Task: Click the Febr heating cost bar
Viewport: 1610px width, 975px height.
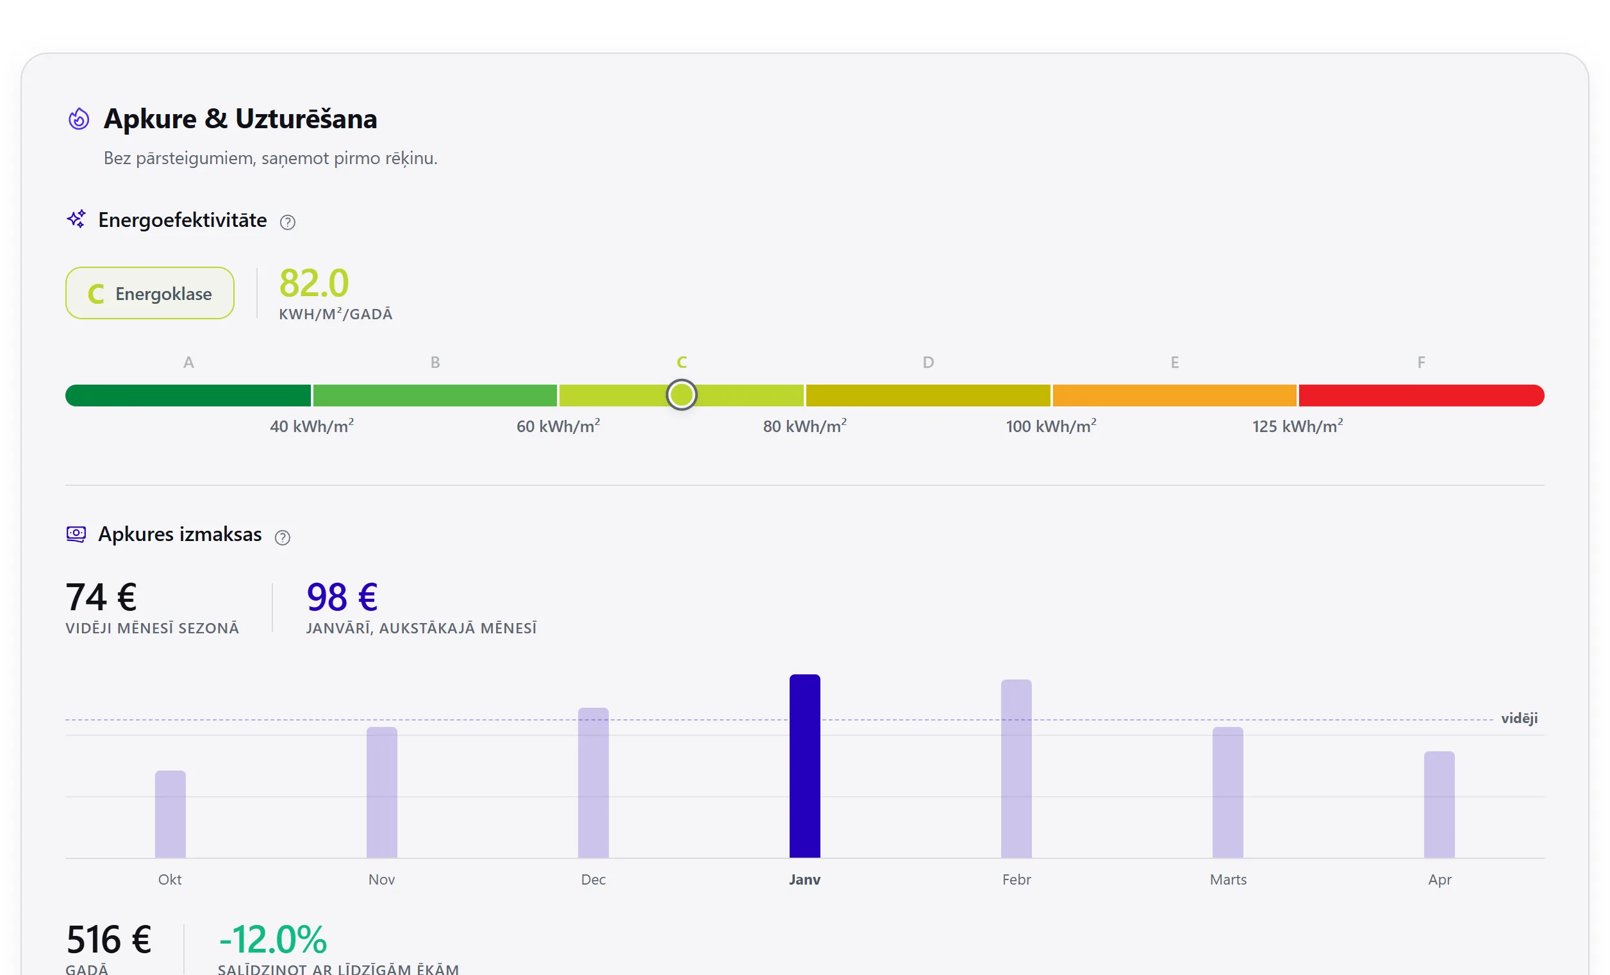Action: tap(1017, 769)
